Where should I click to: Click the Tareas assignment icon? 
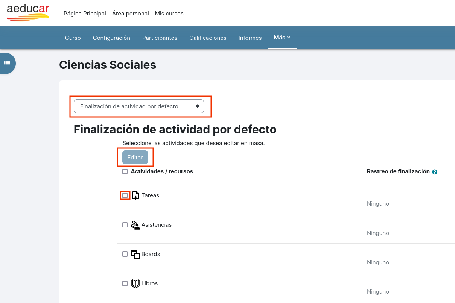click(x=135, y=195)
